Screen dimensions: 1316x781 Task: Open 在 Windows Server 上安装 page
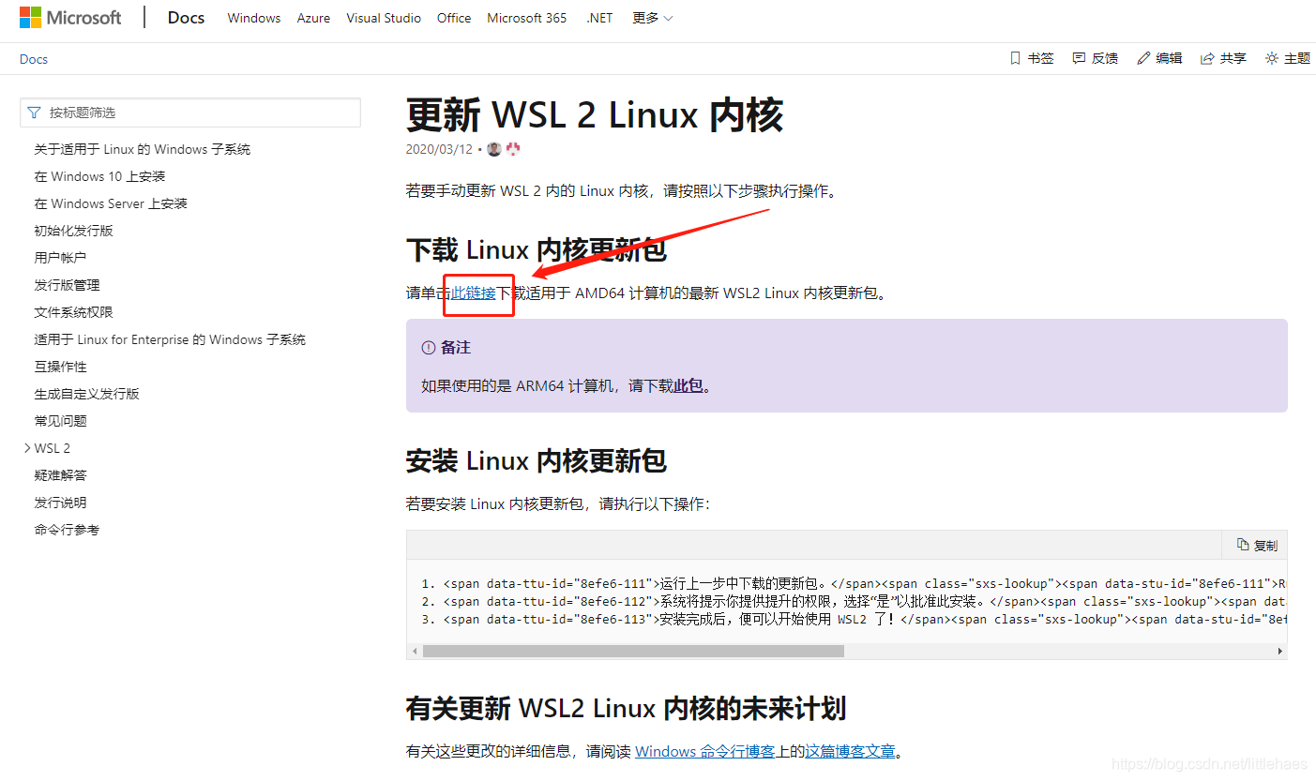(x=112, y=203)
